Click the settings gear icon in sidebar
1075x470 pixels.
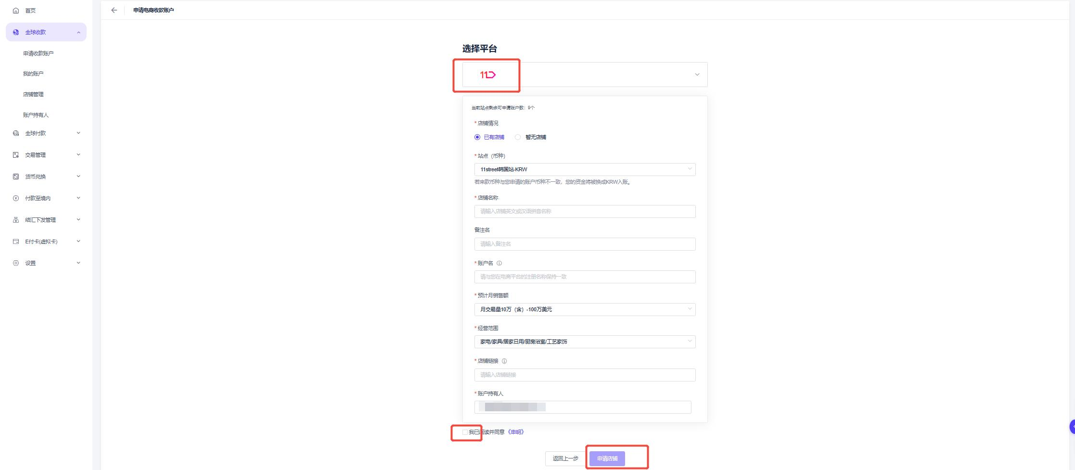(x=16, y=263)
